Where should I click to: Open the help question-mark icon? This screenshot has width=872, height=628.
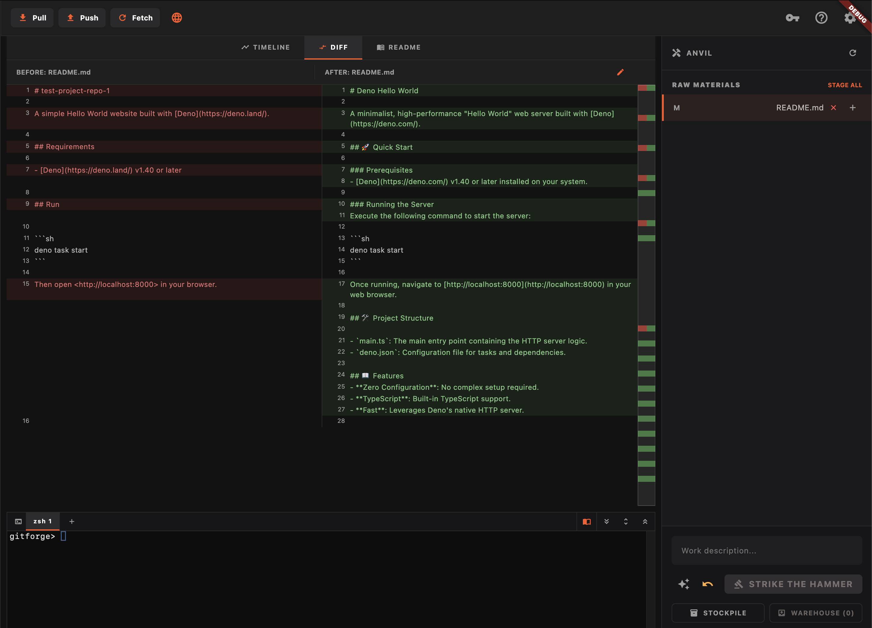(x=821, y=18)
